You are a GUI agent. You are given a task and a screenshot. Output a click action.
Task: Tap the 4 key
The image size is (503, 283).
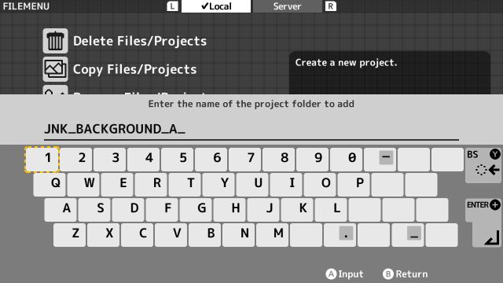pyautogui.click(x=144, y=159)
